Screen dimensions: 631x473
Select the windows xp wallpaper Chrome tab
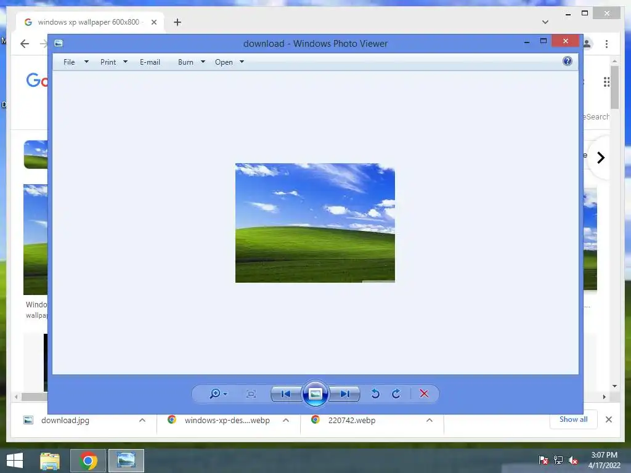click(x=90, y=22)
